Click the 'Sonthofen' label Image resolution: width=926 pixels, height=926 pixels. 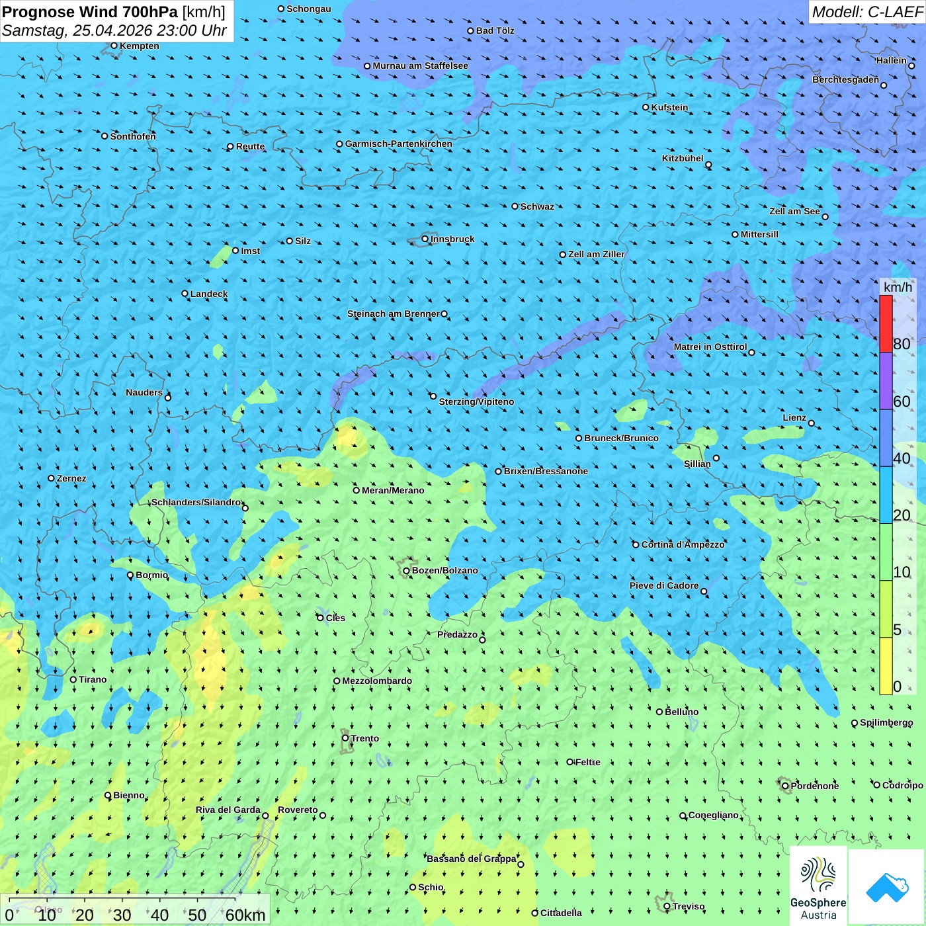(x=134, y=136)
